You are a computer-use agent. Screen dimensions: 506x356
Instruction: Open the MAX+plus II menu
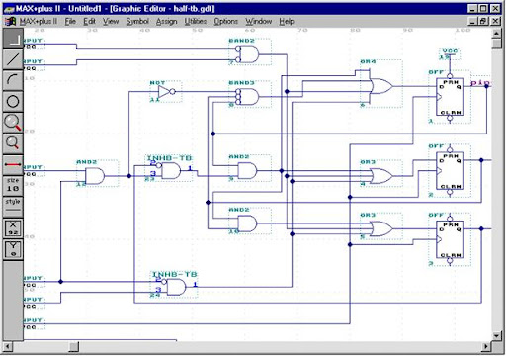point(39,22)
